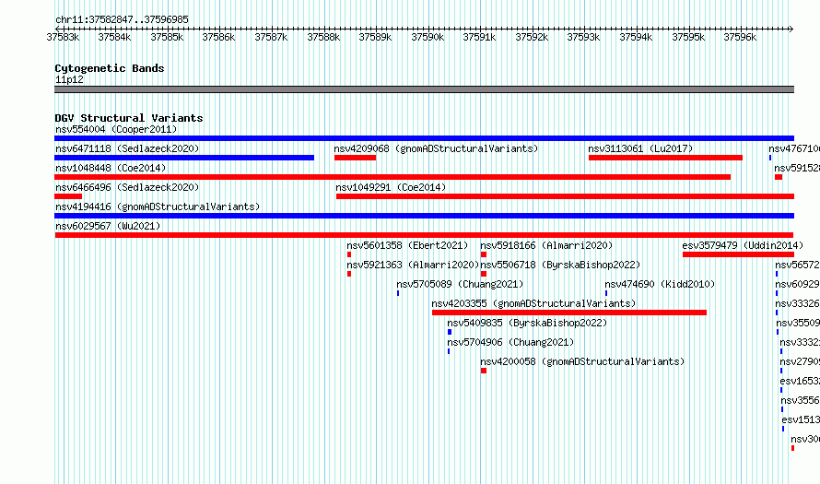820x484 pixels.
Task: Select the nsv5705089 (Chuang2021) label
Action: pos(460,284)
